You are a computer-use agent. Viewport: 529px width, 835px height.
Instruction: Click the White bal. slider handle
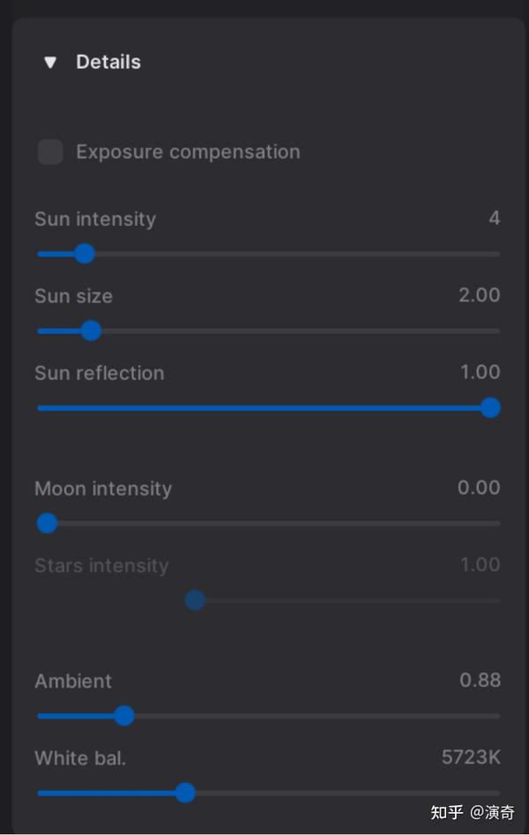pyautogui.click(x=185, y=793)
